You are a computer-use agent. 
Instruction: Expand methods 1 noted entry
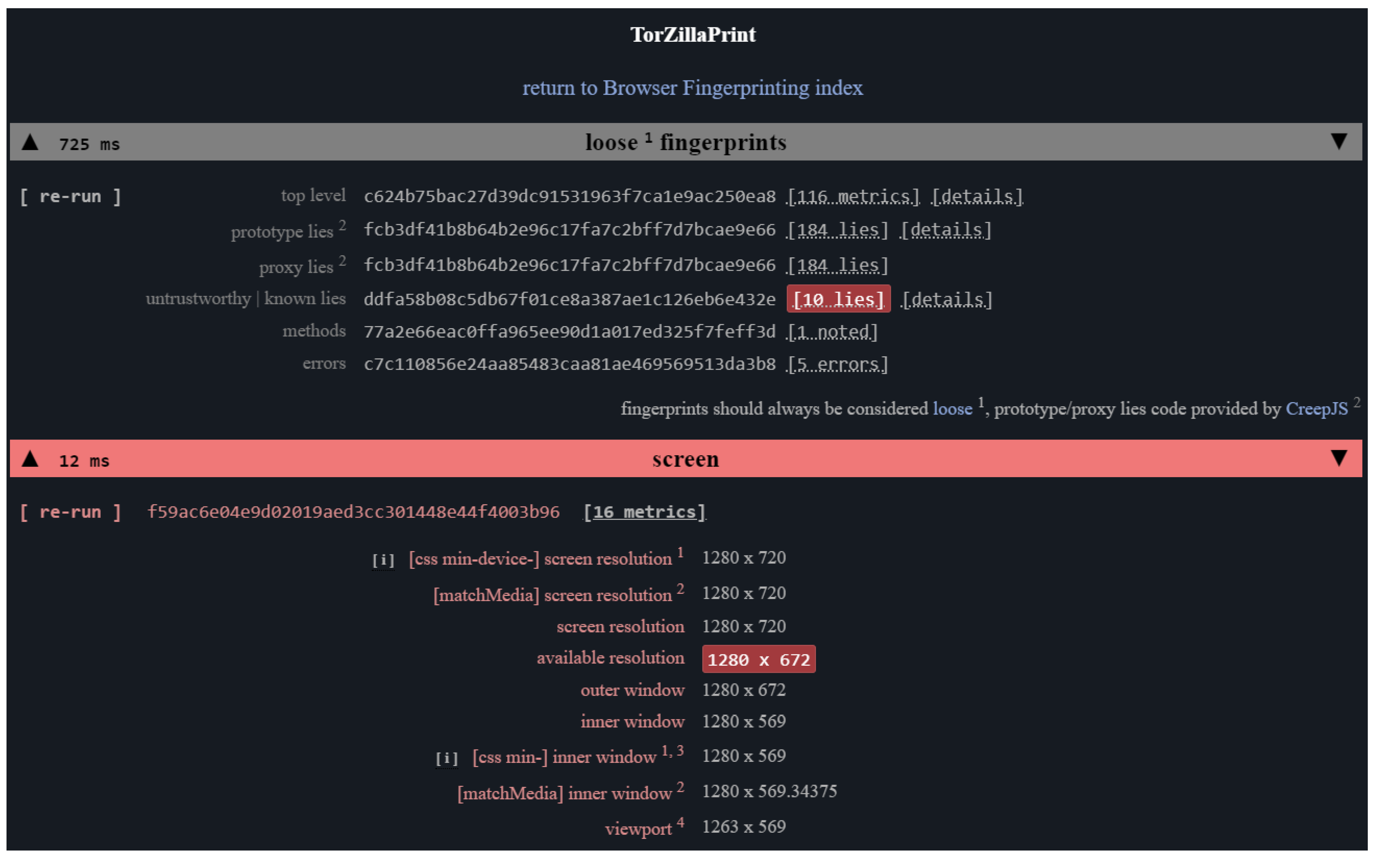point(832,332)
